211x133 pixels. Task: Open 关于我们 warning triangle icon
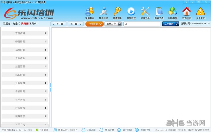point(200,13)
